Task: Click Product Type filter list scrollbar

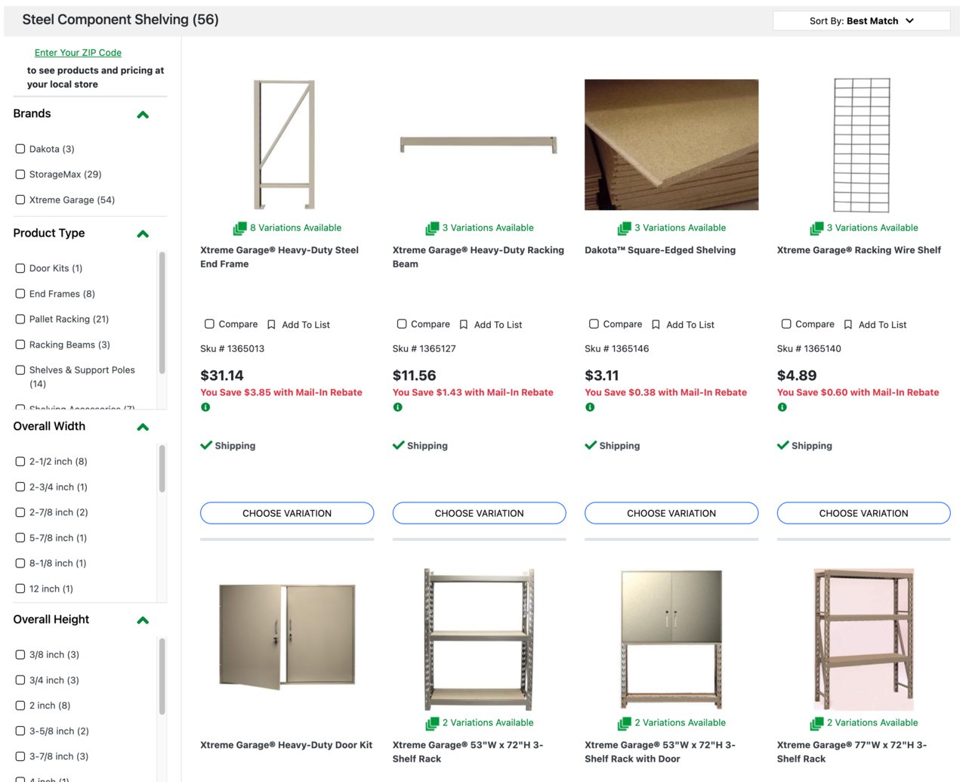Action: pos(162,313)
